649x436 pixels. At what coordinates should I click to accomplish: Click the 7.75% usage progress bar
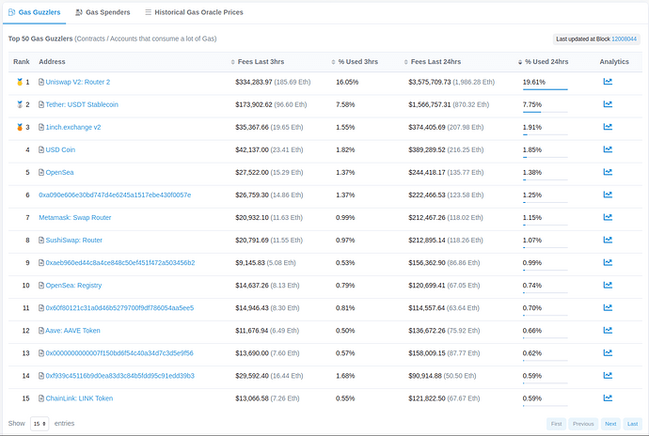pos(546,112)
